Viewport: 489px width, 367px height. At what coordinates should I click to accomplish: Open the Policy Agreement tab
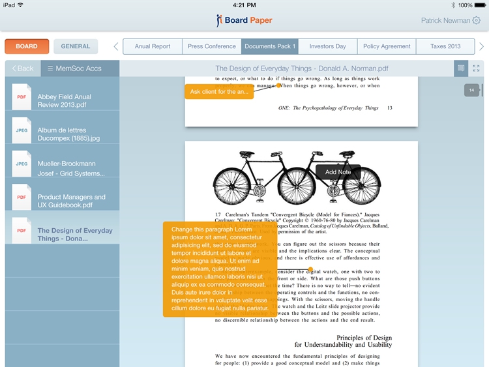tap(387, 46)
